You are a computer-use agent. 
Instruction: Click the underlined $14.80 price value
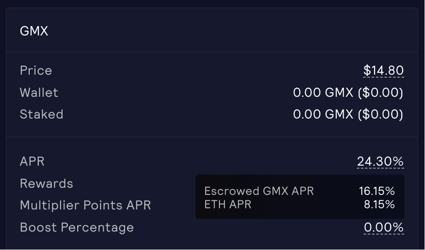(x=383, y=71)
